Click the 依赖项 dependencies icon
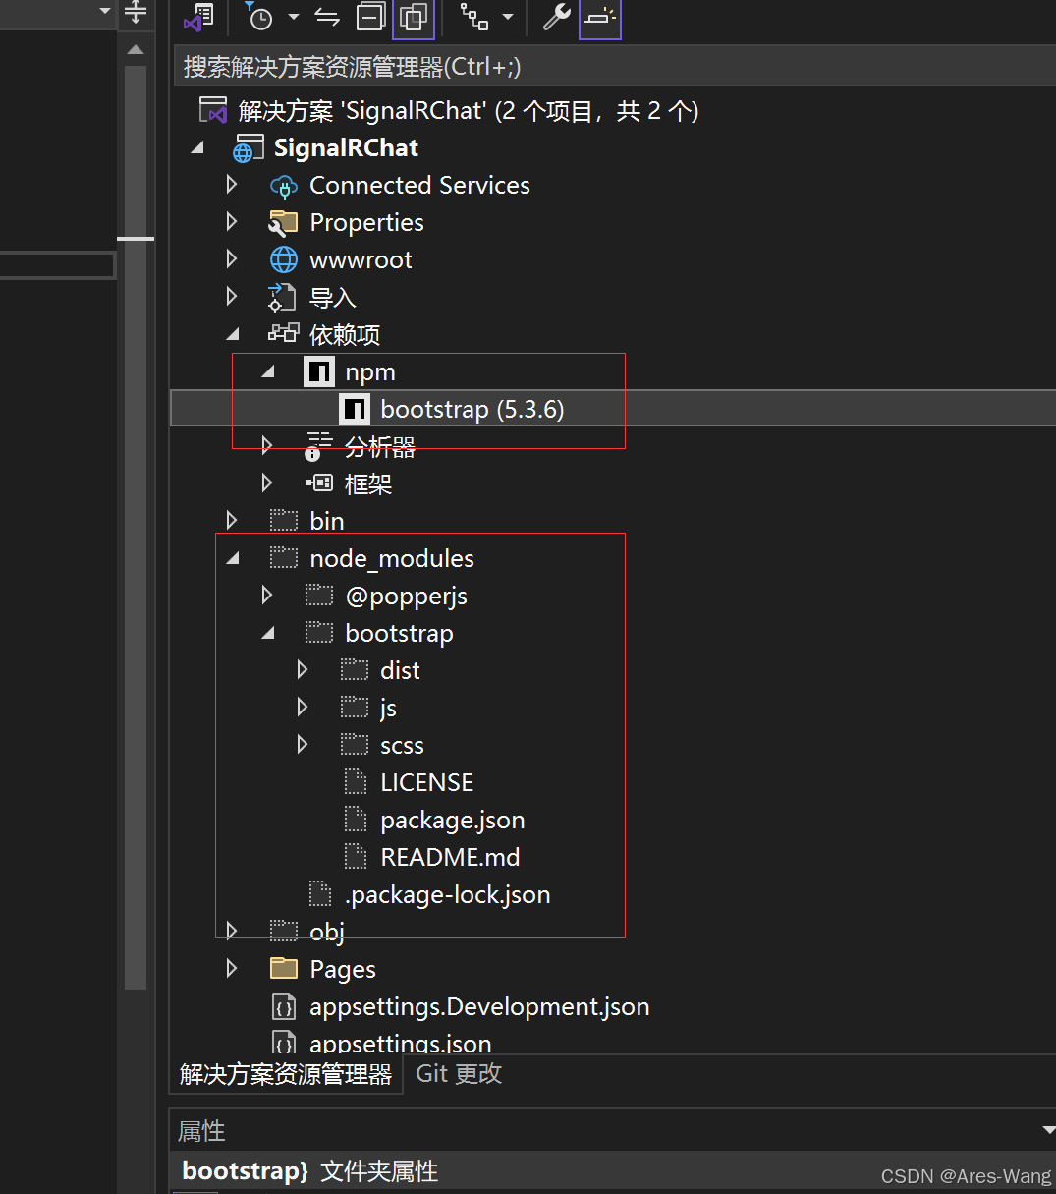1056x1194 pixels. (283, 334)
